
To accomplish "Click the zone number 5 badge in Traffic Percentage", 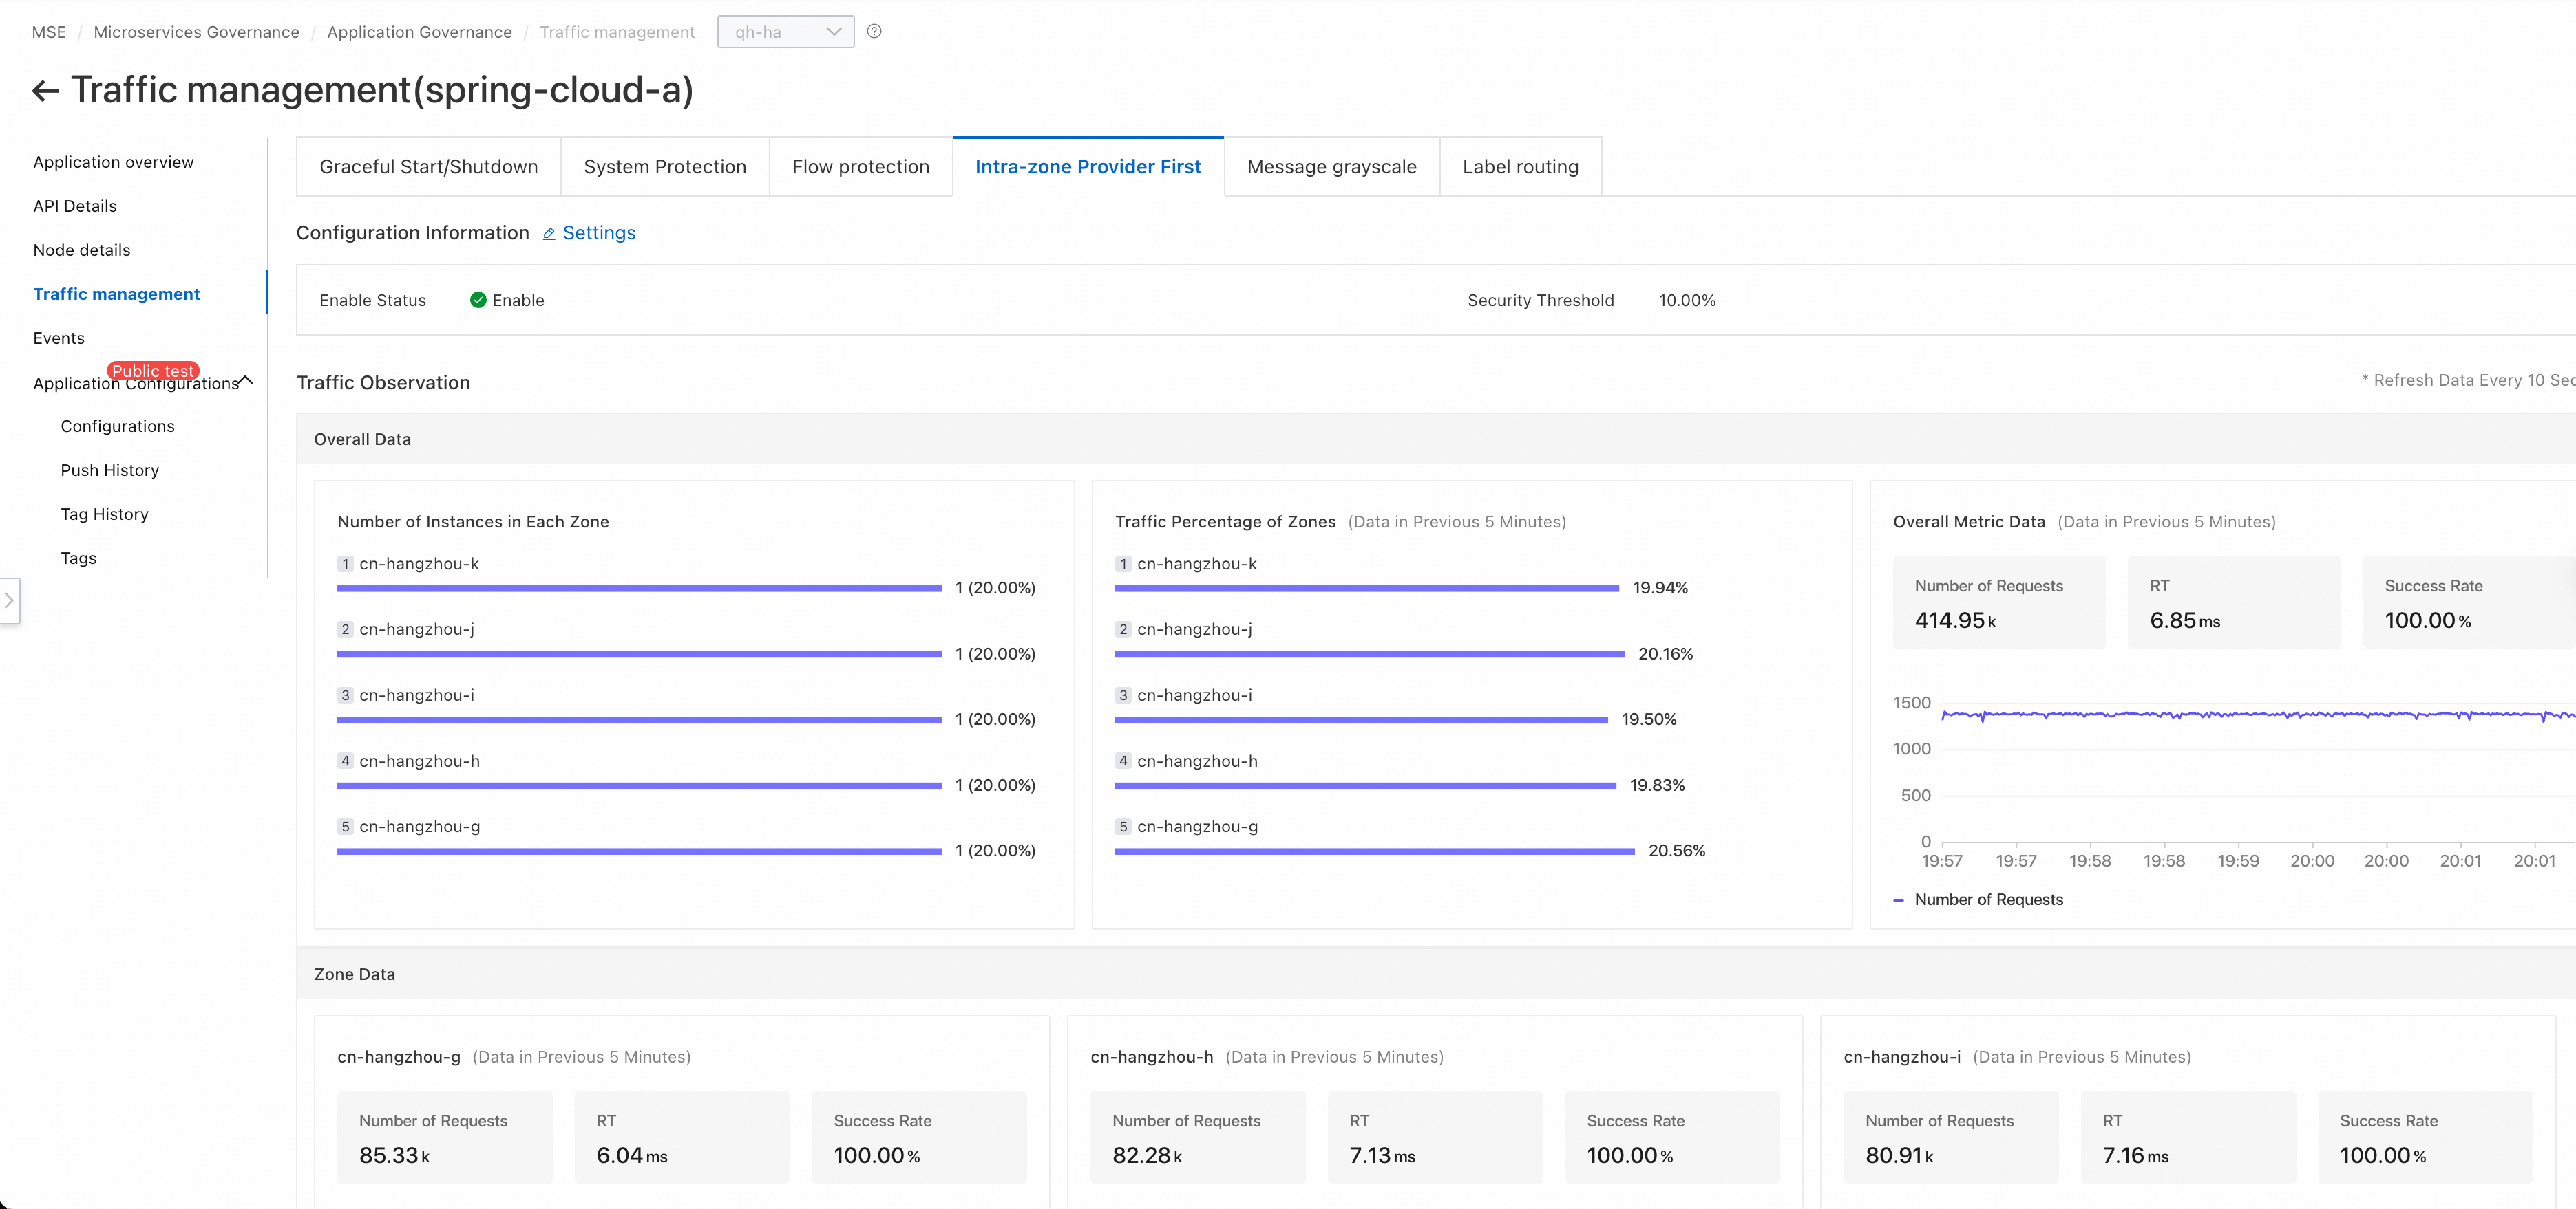I will tap(1123, 827).
